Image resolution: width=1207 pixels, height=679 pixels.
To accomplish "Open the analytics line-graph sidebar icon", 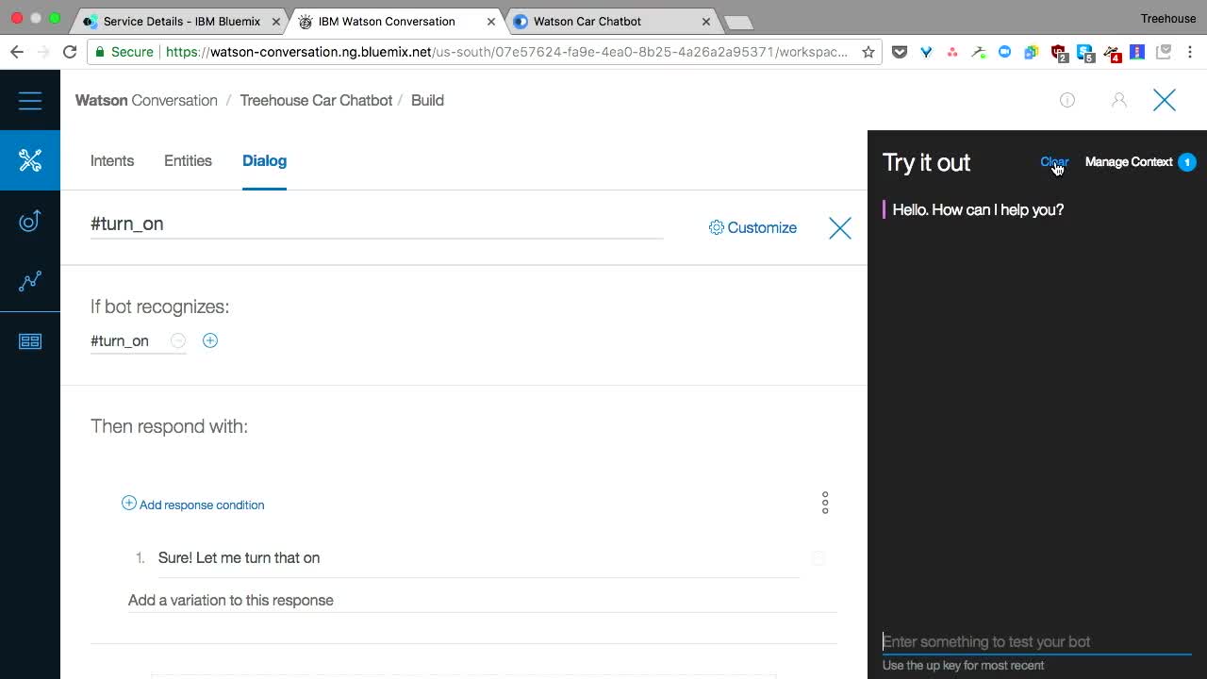I will (x=30, y=281).
